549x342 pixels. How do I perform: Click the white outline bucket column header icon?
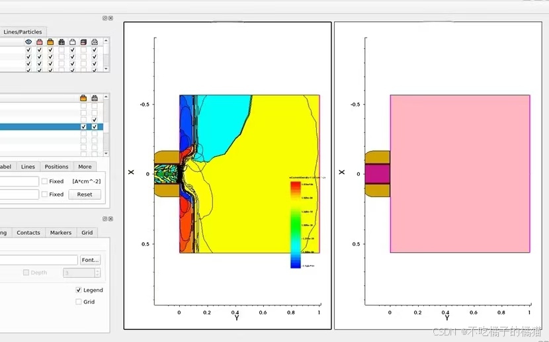tap(73, 42)
